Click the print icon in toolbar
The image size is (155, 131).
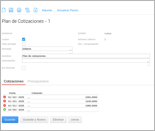coord(19,10)
